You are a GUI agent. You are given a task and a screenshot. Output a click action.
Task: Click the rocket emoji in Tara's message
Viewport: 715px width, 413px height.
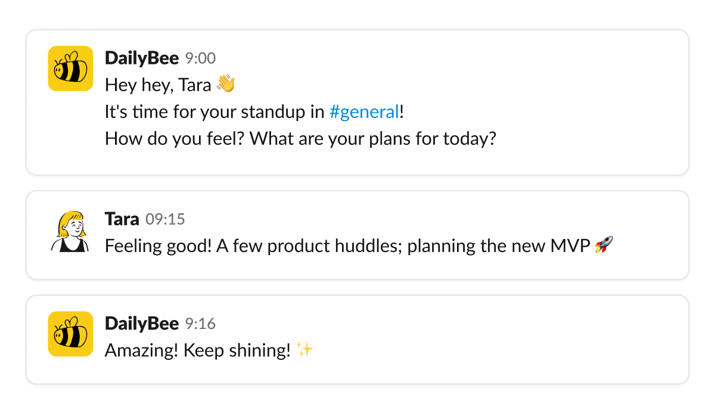click(604, 245)
